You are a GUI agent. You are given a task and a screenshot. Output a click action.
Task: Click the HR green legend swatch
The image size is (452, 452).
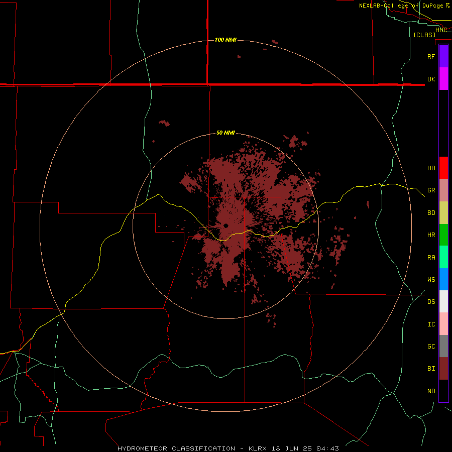443,235
